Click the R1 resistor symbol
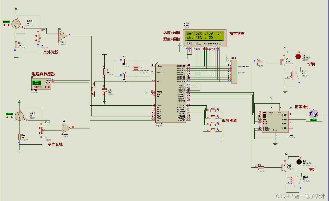Screen dimensions: 329x201 104,72
